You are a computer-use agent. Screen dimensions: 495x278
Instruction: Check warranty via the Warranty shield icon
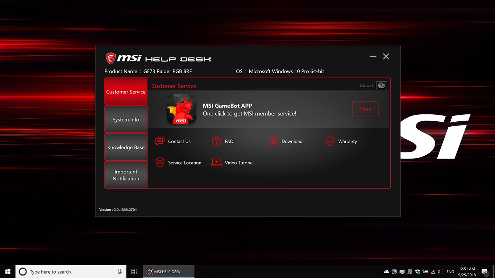330,141
